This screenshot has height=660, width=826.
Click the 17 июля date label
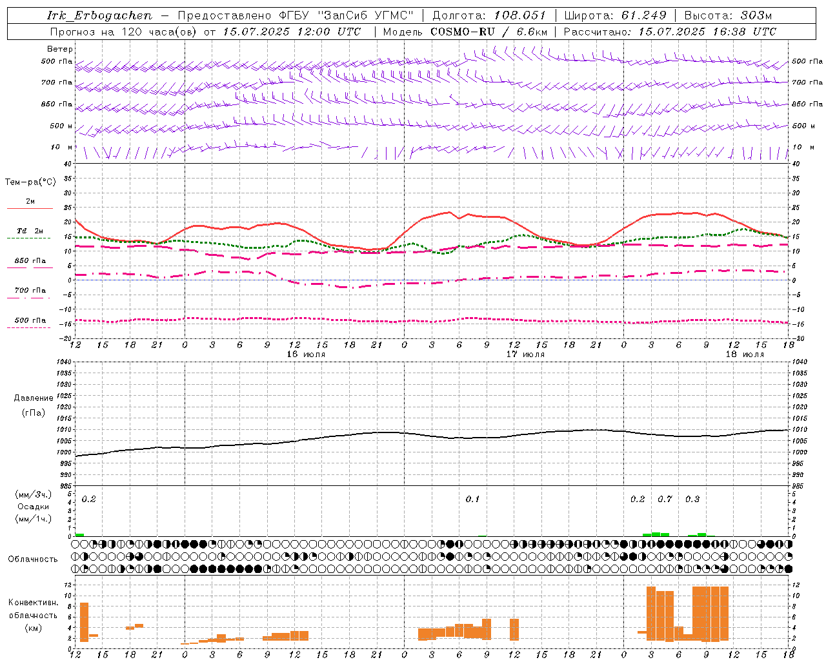coord(525,354)
